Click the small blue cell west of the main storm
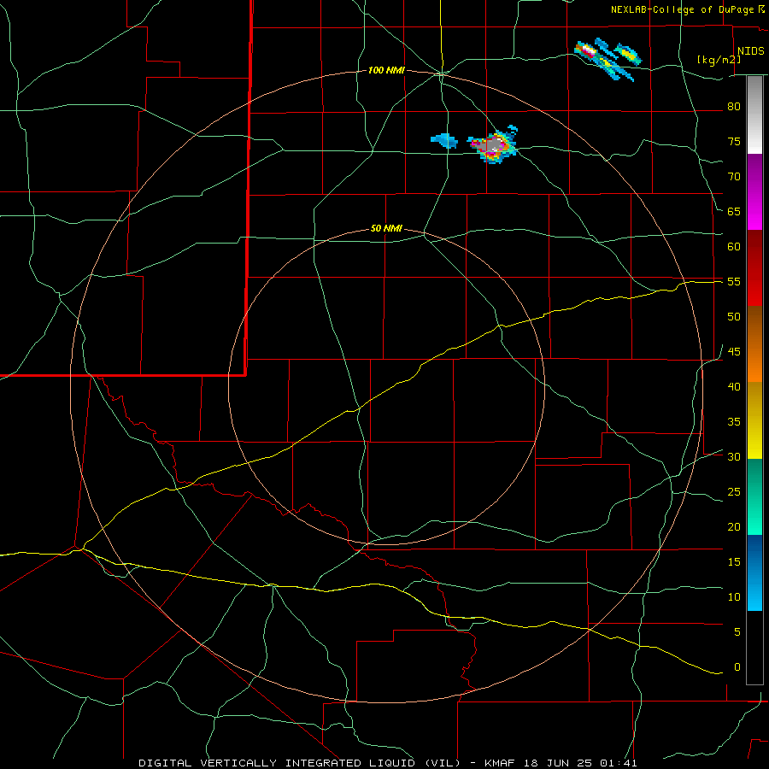This screenshot has width=769, height=769. coord(444,141)
